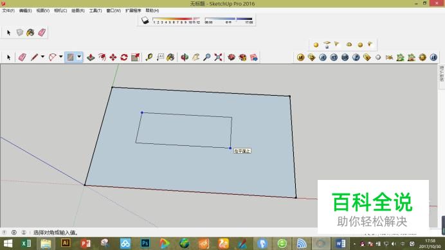Open the rectangle shape dropdown arrow
Screen dimensions: 445x250
(x=79, y=57)
